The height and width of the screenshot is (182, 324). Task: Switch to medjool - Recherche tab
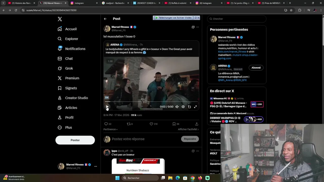115,3
